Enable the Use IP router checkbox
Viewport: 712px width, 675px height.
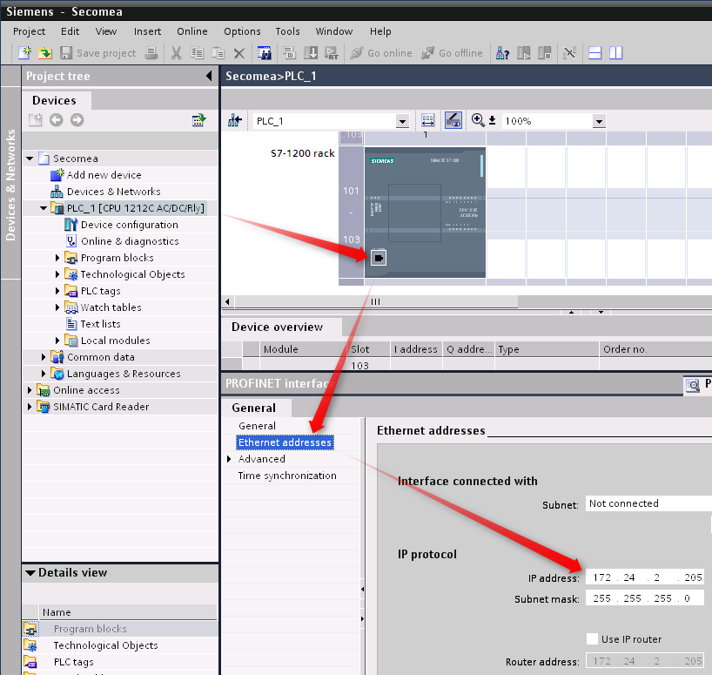592,639
